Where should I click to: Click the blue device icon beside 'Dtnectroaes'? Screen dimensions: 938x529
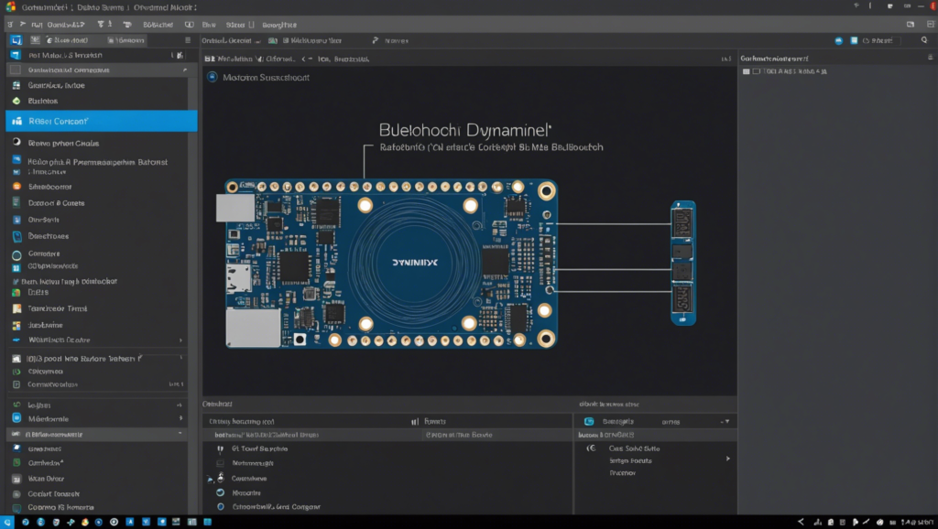(16, 236)
